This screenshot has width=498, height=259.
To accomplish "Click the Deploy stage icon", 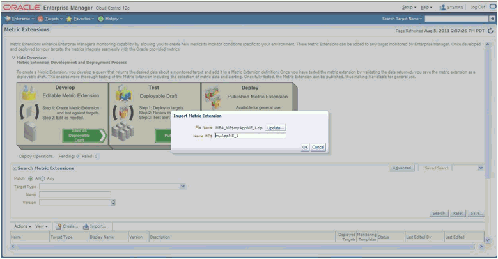I will (x=212, y=96).
